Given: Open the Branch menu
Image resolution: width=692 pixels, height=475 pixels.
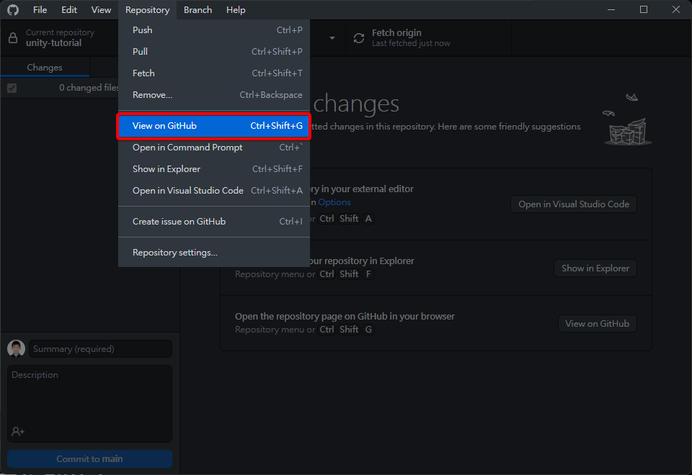Looking at the screenshot, I should tap(198, 9).
